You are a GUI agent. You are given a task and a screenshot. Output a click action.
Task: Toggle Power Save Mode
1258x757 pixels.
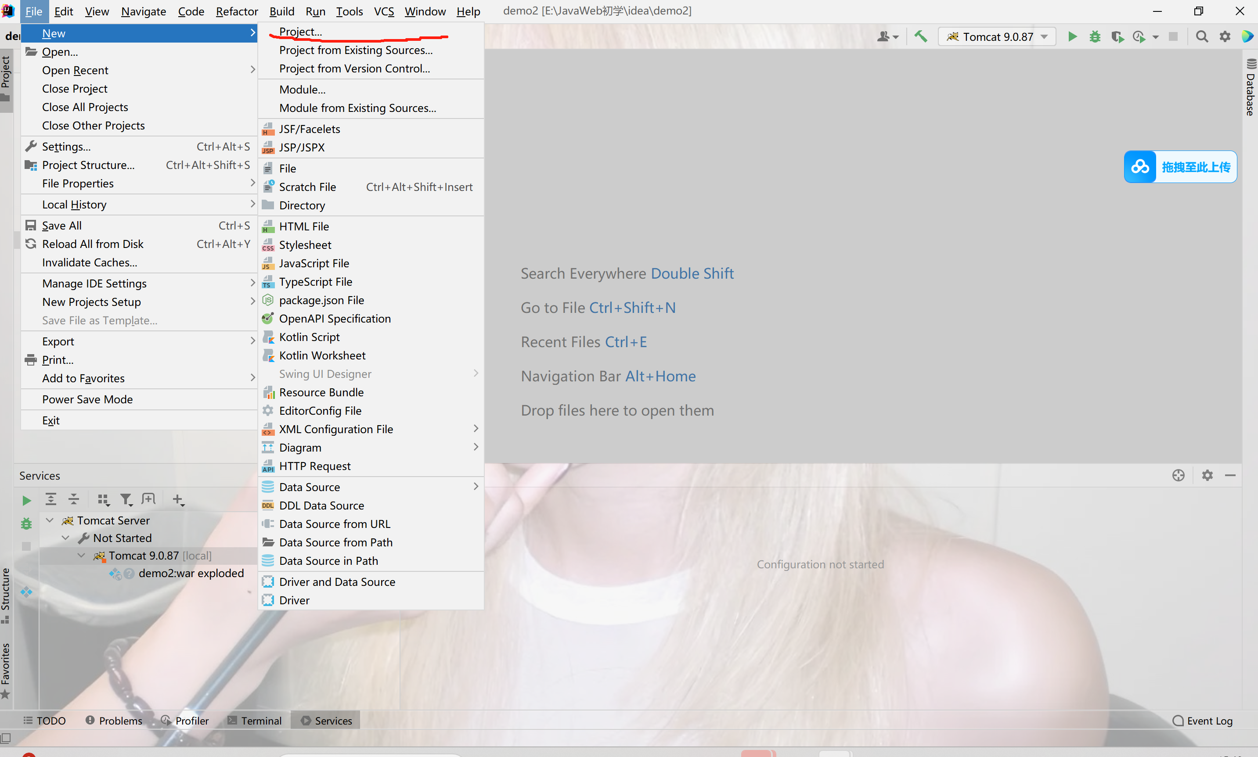click(87, 399)
